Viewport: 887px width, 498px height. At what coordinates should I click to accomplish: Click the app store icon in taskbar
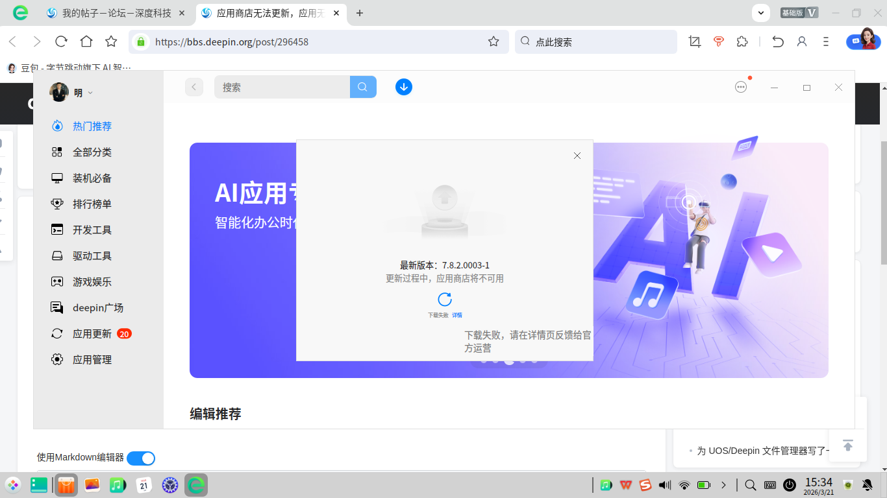(x=66, y=485)
